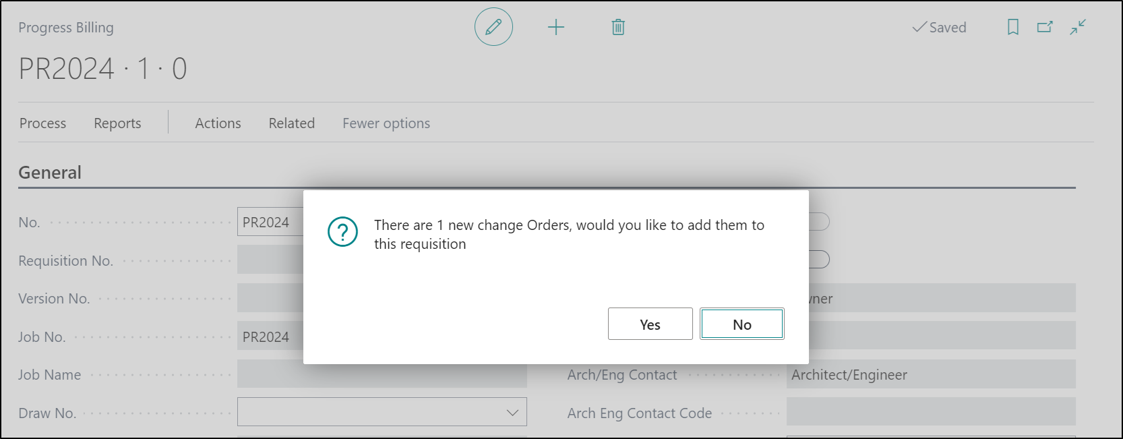Screen dimensions: 1123x439
Task: Open the Actions menu
Action: [x=218, y=123]
